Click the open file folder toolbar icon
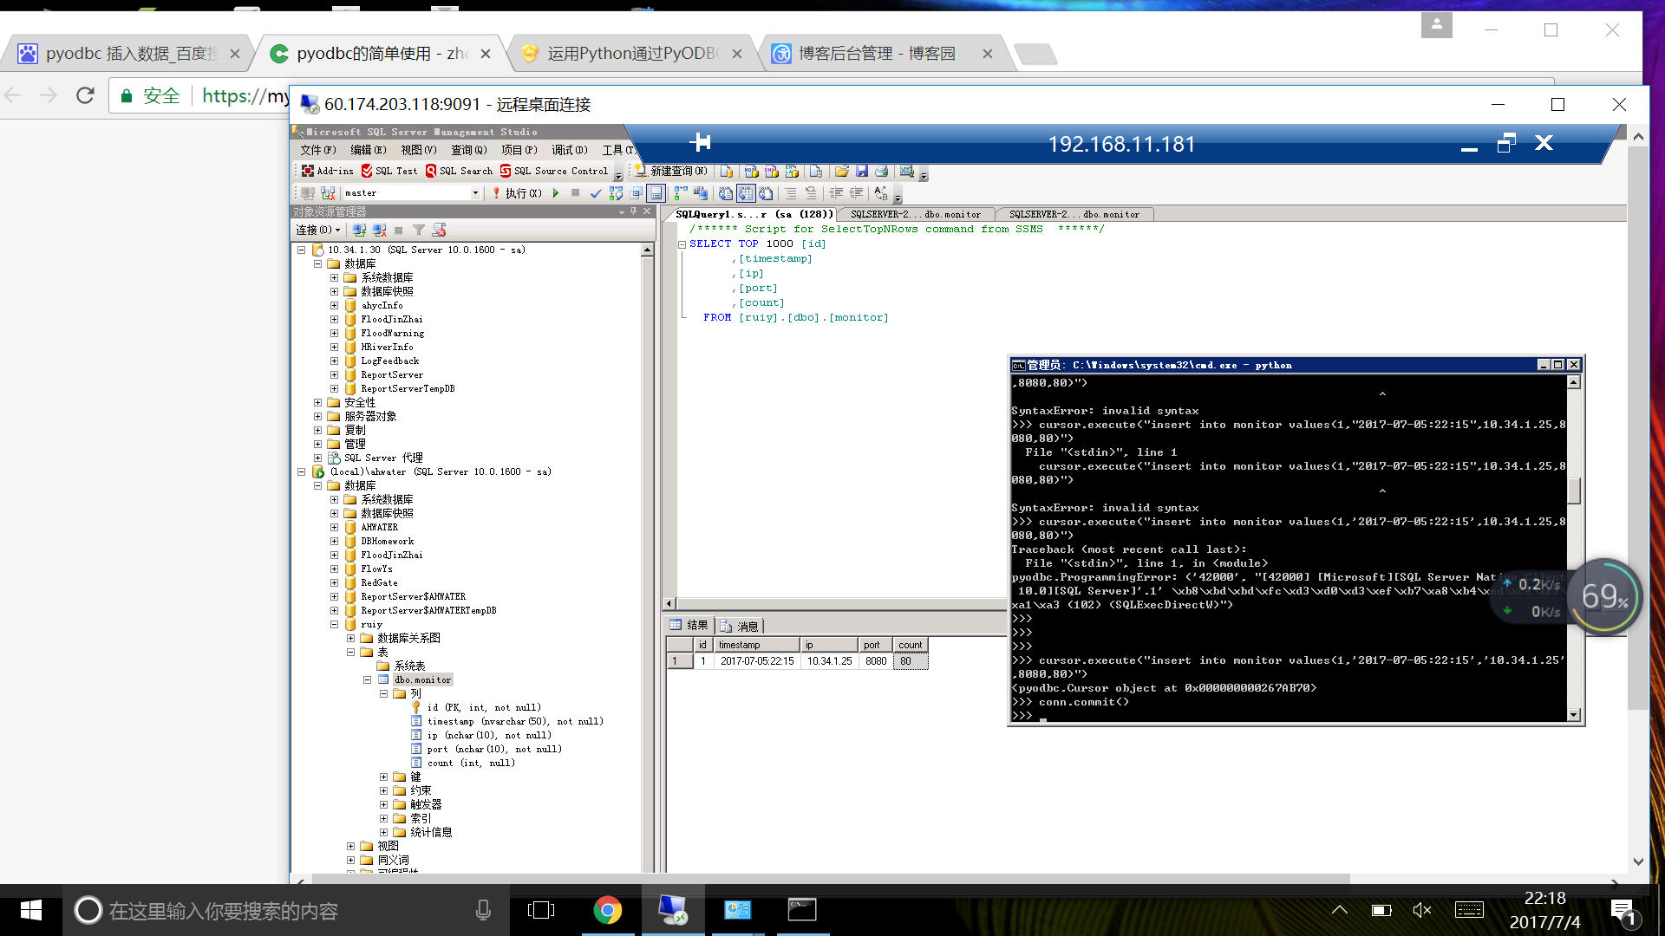 tap(841, 171)
